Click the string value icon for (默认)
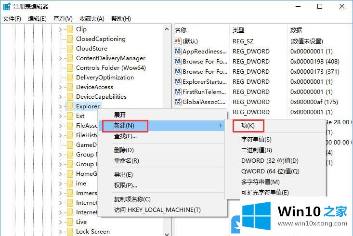 point(178,41)
